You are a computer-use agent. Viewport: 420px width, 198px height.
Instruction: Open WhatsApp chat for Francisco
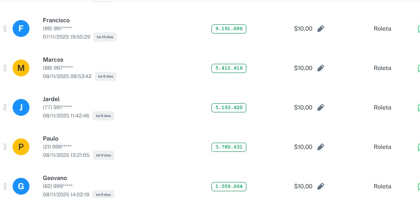point(418,29)
